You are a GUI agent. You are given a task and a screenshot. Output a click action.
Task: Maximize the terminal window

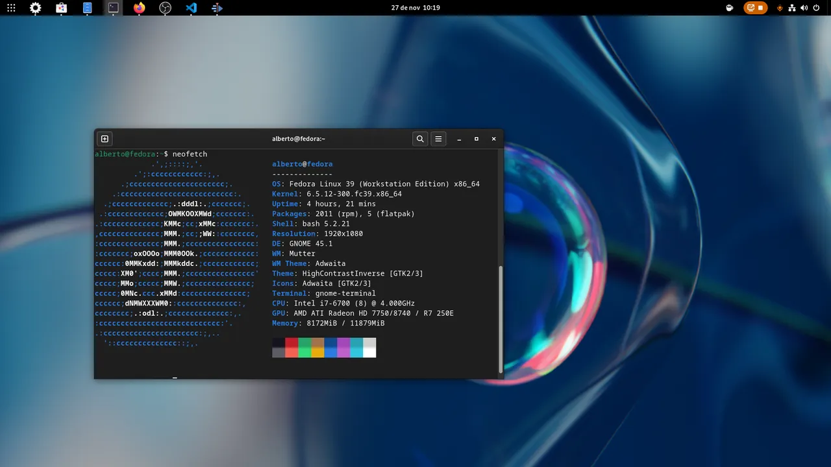(x=477, y=139)
